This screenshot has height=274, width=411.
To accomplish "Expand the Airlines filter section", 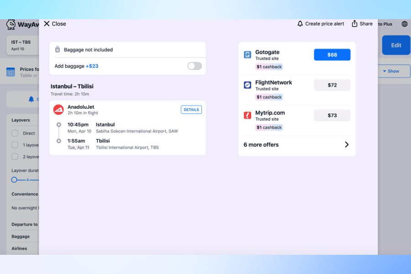I will pyautogui.click(x=19, y=248).
